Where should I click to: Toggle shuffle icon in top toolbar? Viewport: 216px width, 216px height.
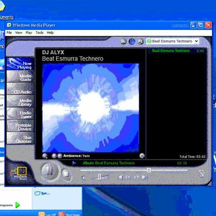click(140, 41)
